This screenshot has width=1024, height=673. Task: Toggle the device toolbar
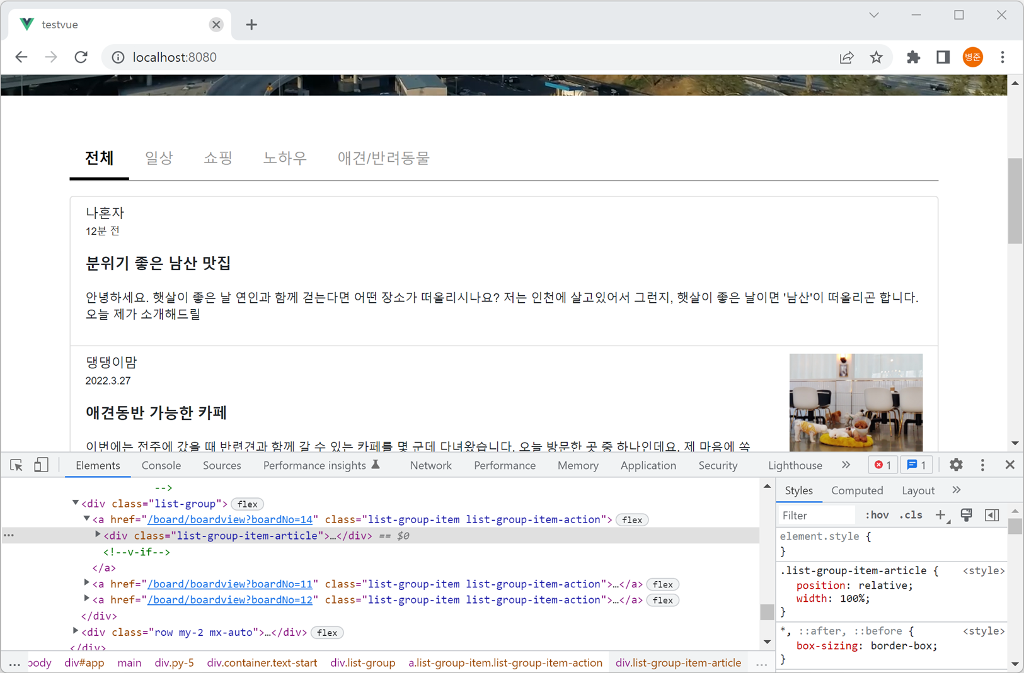coord(41,465)
